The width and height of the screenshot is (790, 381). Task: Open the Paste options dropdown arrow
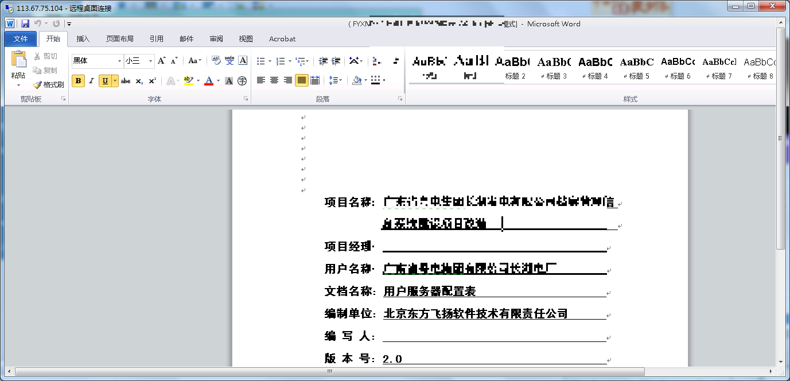click(x=18, y=85)
